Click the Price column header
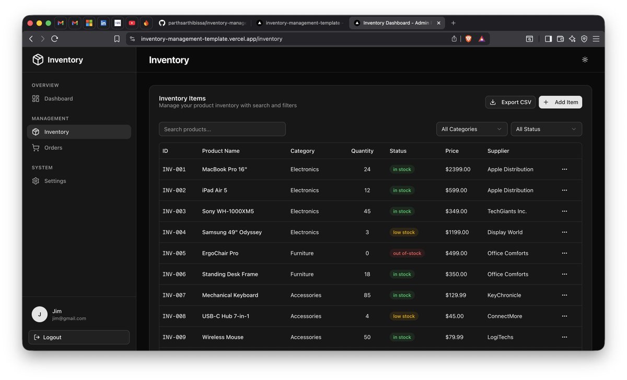627x380 pixels. 452,151
